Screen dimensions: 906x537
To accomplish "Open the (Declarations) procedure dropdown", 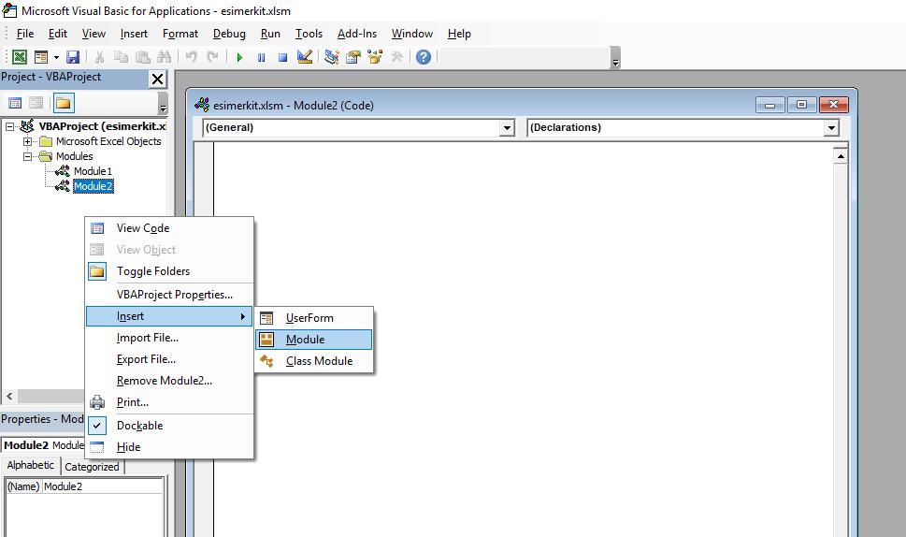I will click(x=831, y=128).
